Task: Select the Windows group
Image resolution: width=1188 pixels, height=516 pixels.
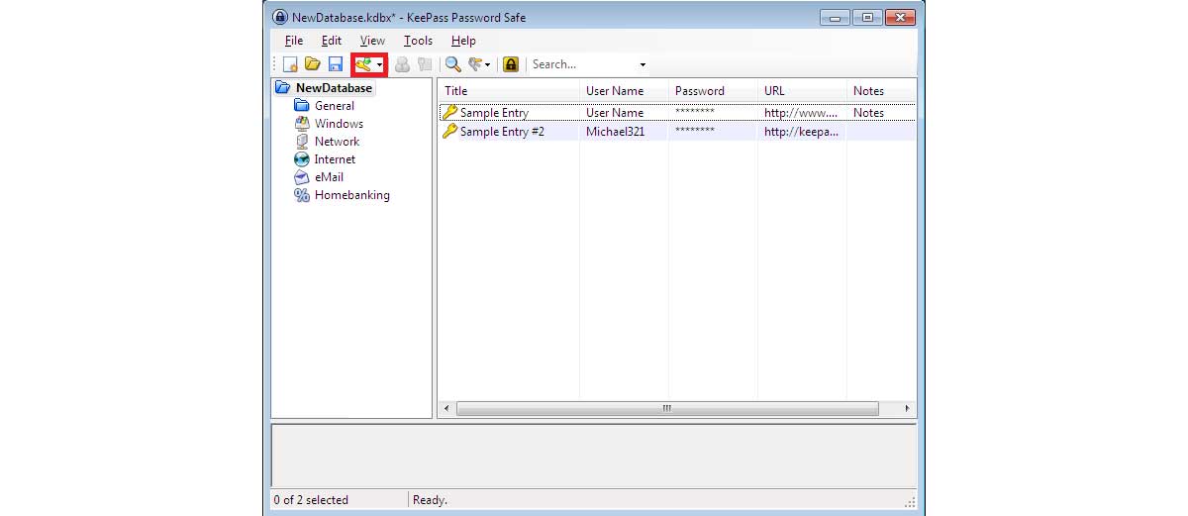Action: (339, 124)
